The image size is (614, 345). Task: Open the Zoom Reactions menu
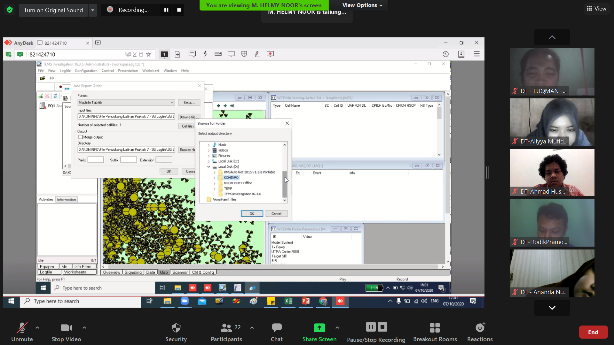(480, 332)
